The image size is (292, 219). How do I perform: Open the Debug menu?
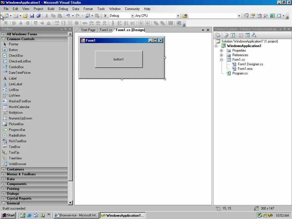tap(63, 9)
